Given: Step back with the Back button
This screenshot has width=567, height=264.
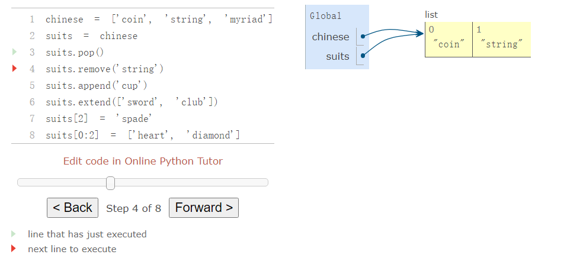Looking at the screenshot, I should tap(72, 208).
